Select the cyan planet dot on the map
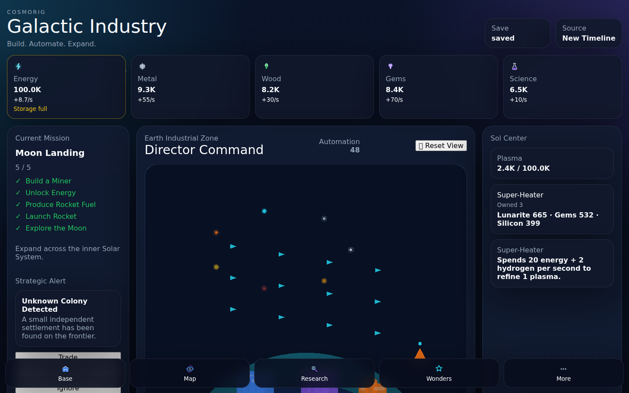629x393 pixels. (x=264, y=211)
